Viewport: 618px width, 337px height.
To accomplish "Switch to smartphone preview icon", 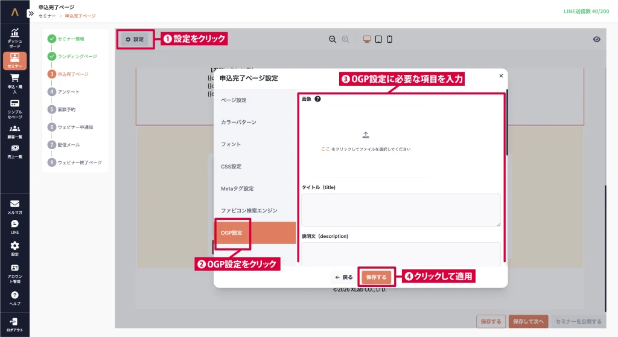I will point(389,39).
